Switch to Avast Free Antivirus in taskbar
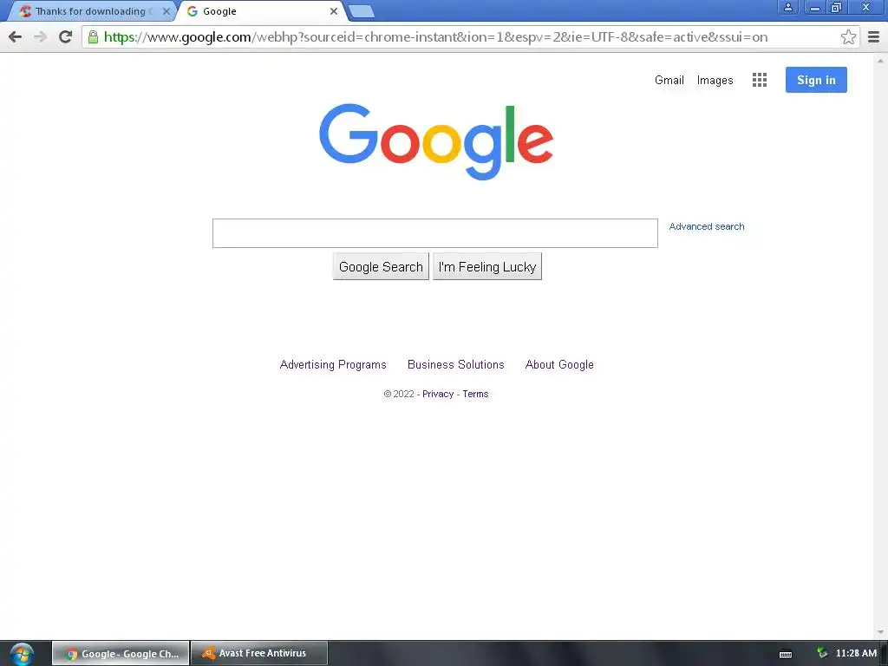 coord(259,654)
